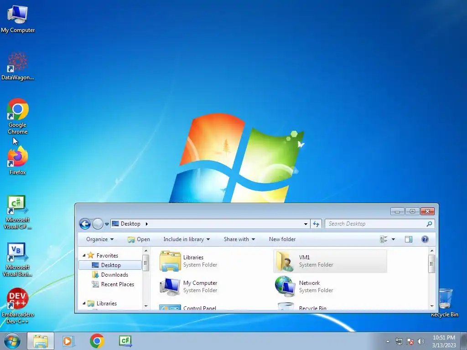
Task: Maximize the Explorer window
Action: coord(412,211)
